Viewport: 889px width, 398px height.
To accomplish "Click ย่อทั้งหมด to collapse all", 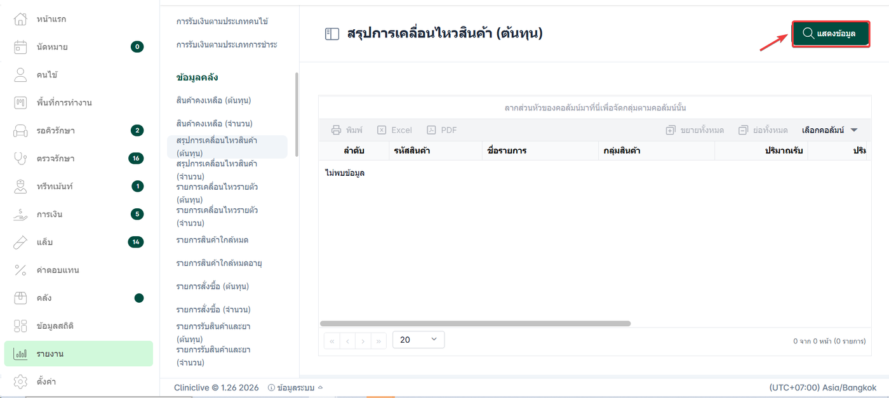I will tap(763, 130).
